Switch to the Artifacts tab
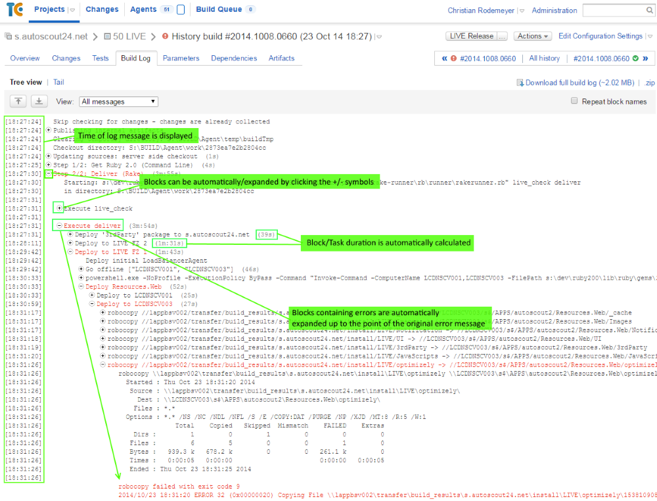Viewport: 657px width, 501px height. click(281, 58)
